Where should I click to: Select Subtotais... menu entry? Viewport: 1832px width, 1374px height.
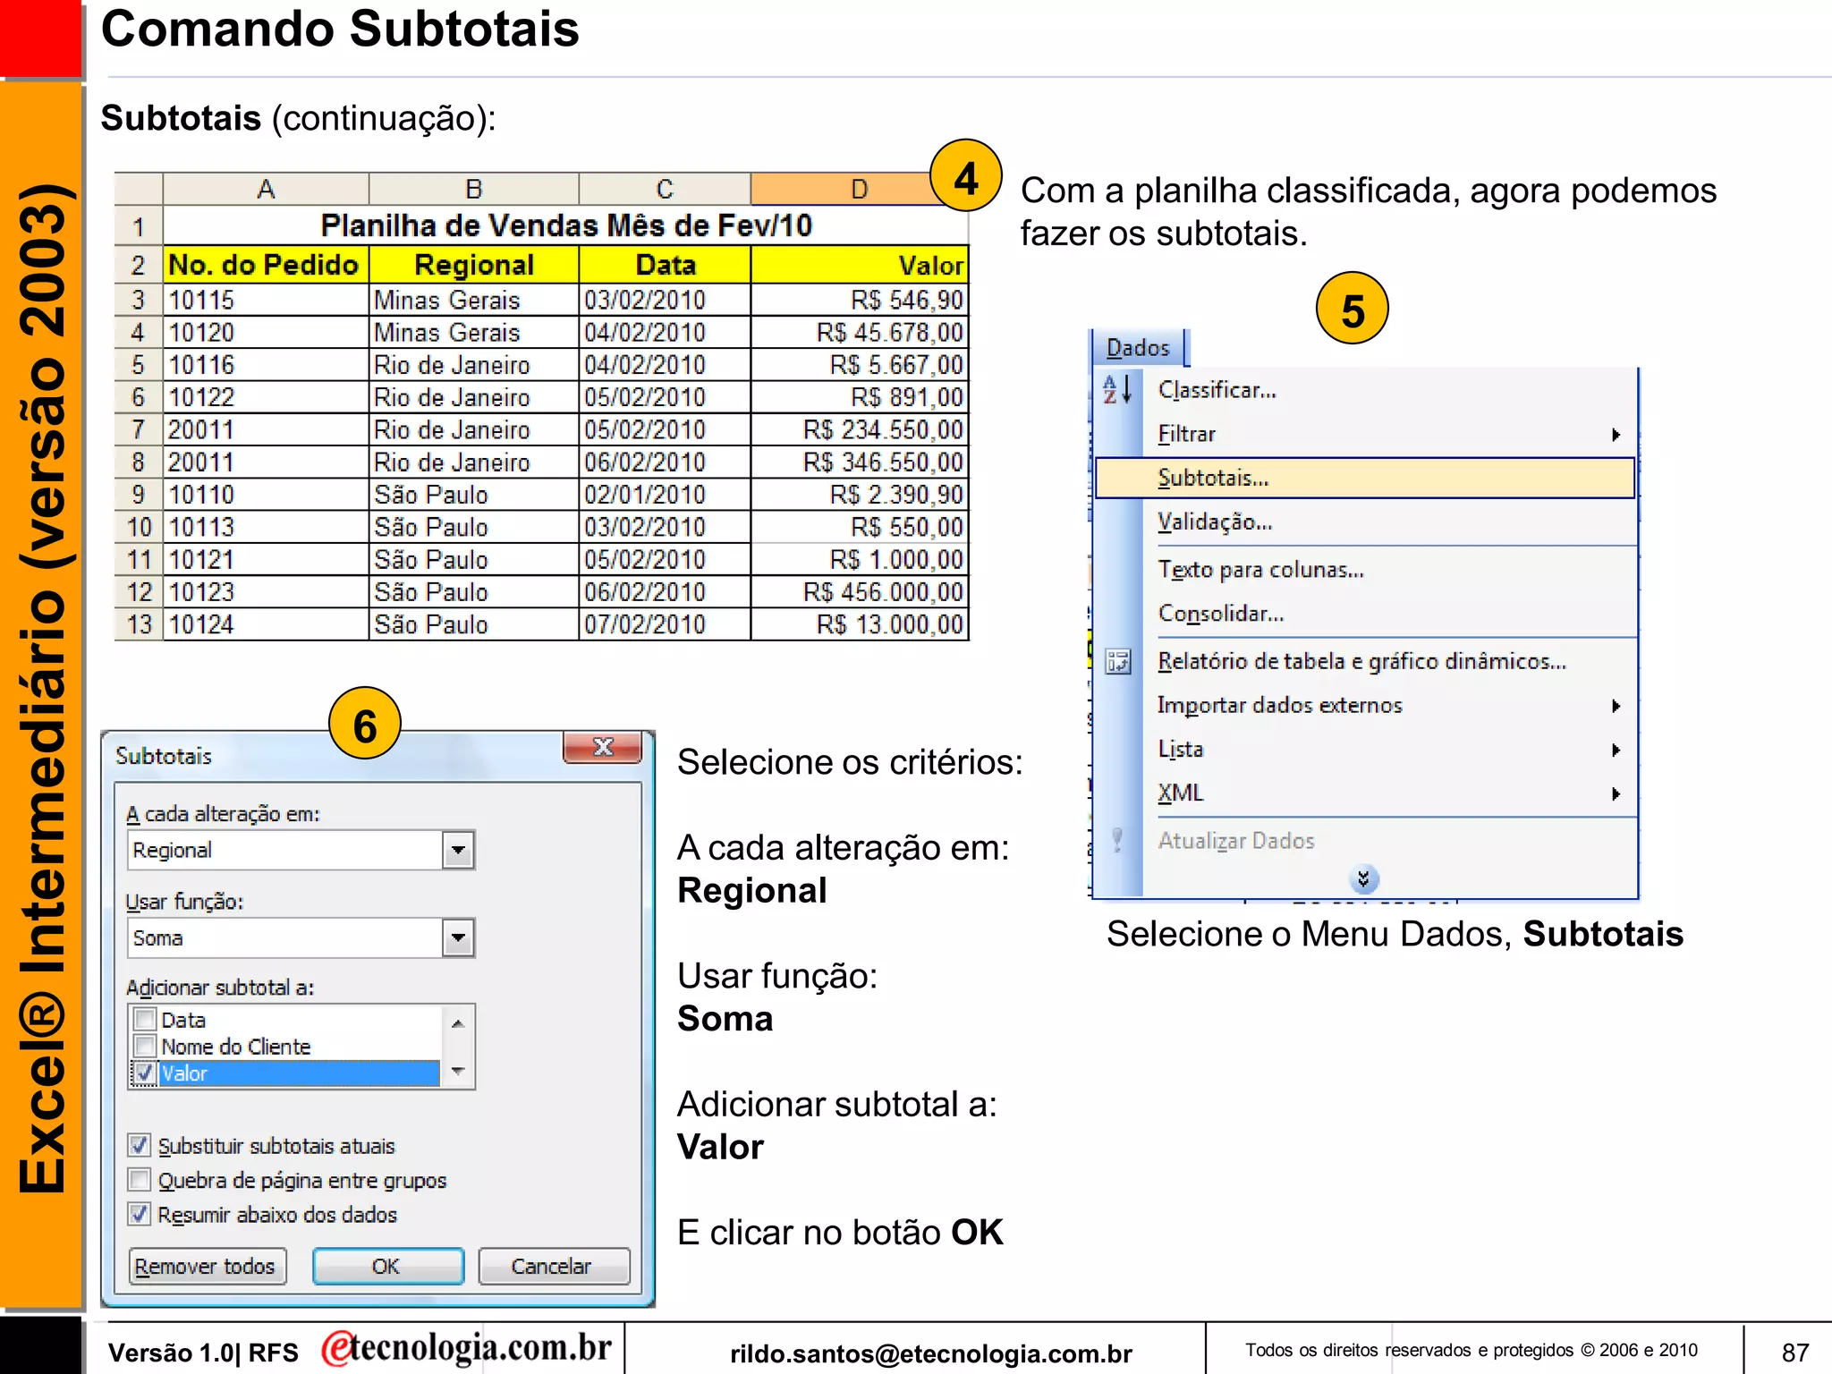click(1365, 478)
